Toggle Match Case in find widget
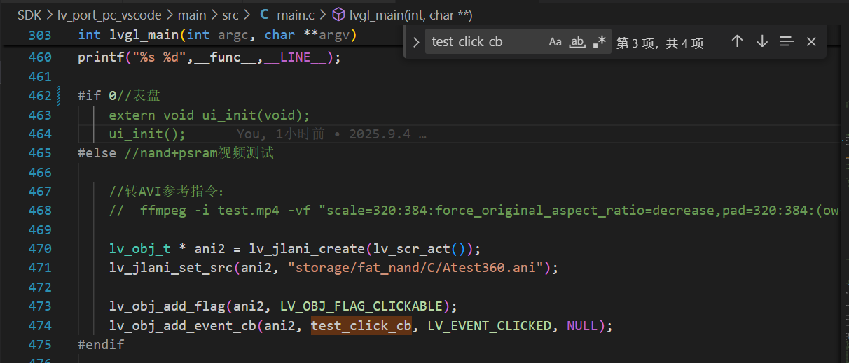The height and width of the screenshot is (363, 849). click(x=555, y=42)
